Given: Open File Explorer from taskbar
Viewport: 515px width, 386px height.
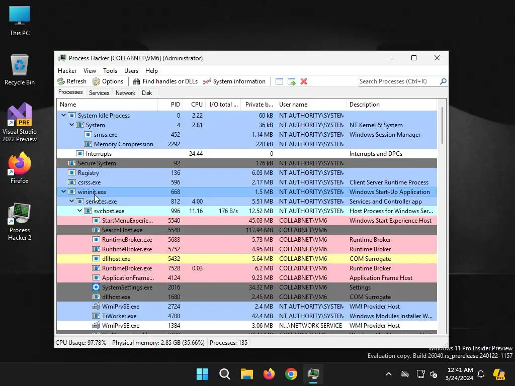Looking at the screenshot, I should [246, 374].
